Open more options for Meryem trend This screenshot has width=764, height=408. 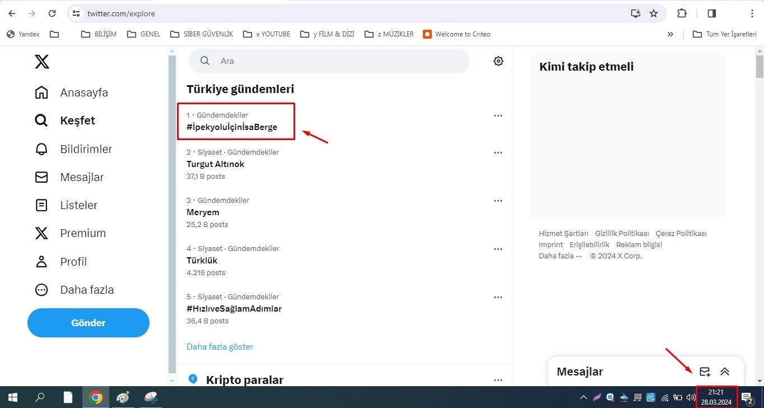(x=498, y=201)
